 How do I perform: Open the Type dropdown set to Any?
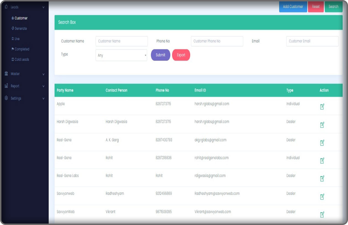(x=121, y=55)
